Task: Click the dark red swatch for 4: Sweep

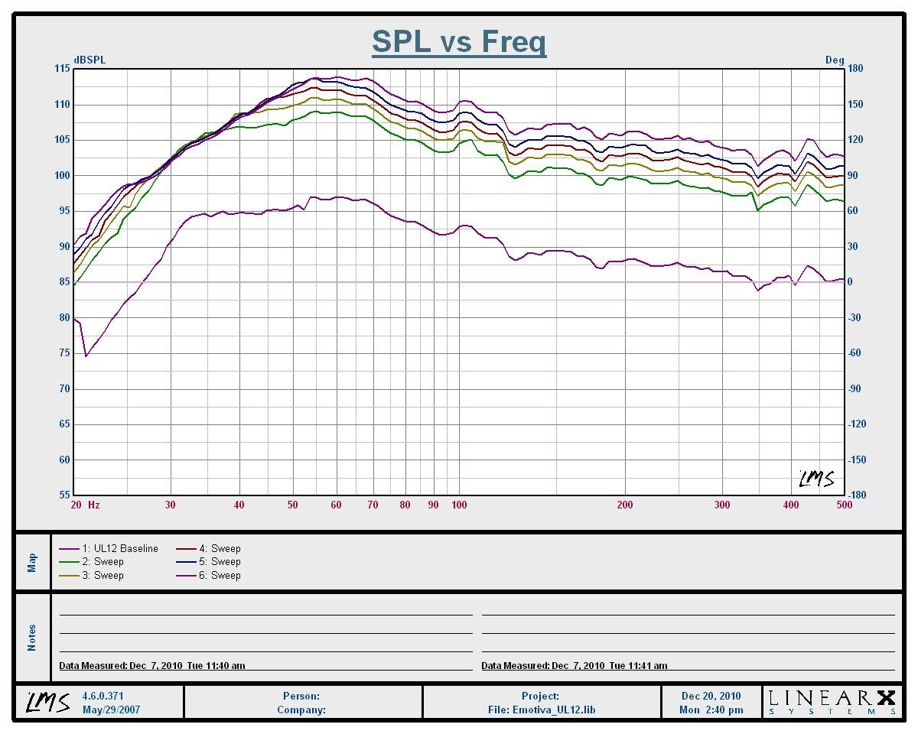Action: (x=187, y=549)
